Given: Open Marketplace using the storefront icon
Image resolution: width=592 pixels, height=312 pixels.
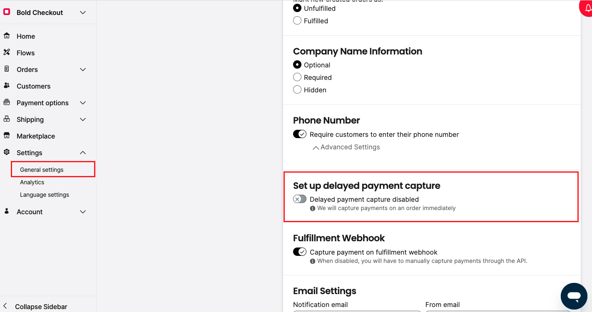Looking at the screenshot, I should (x=7, y=136).
